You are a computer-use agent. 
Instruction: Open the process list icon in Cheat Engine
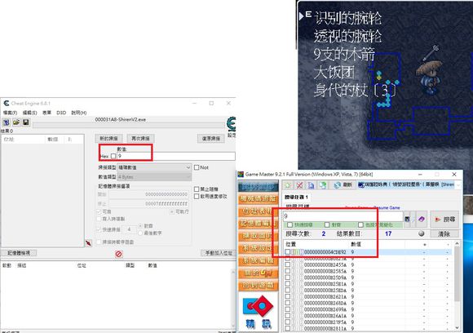tap(6, 122)
